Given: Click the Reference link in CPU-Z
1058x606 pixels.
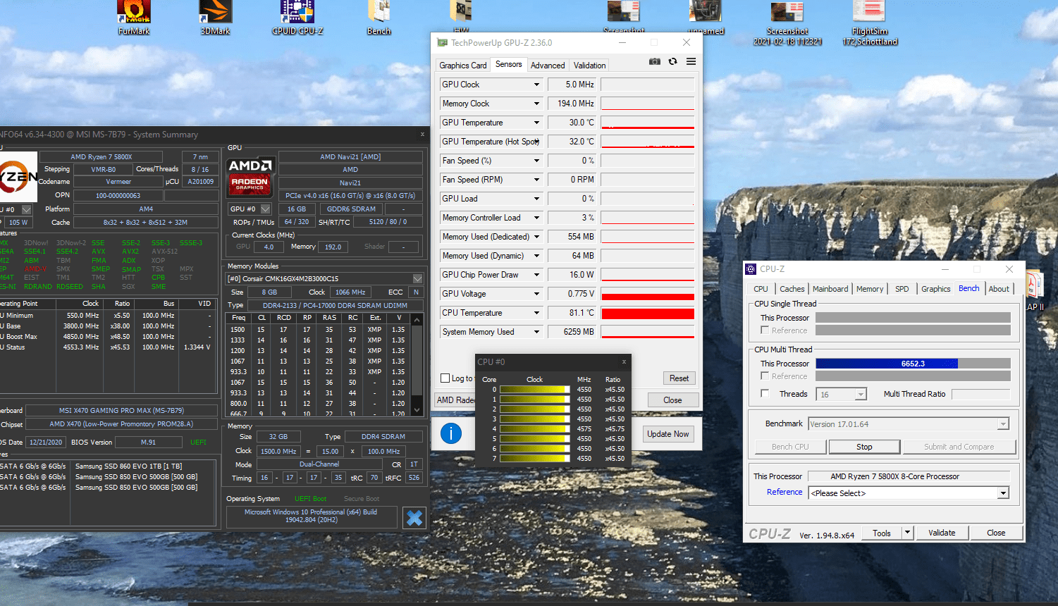Looking at the screenshot, I should (x=785, y=492).
